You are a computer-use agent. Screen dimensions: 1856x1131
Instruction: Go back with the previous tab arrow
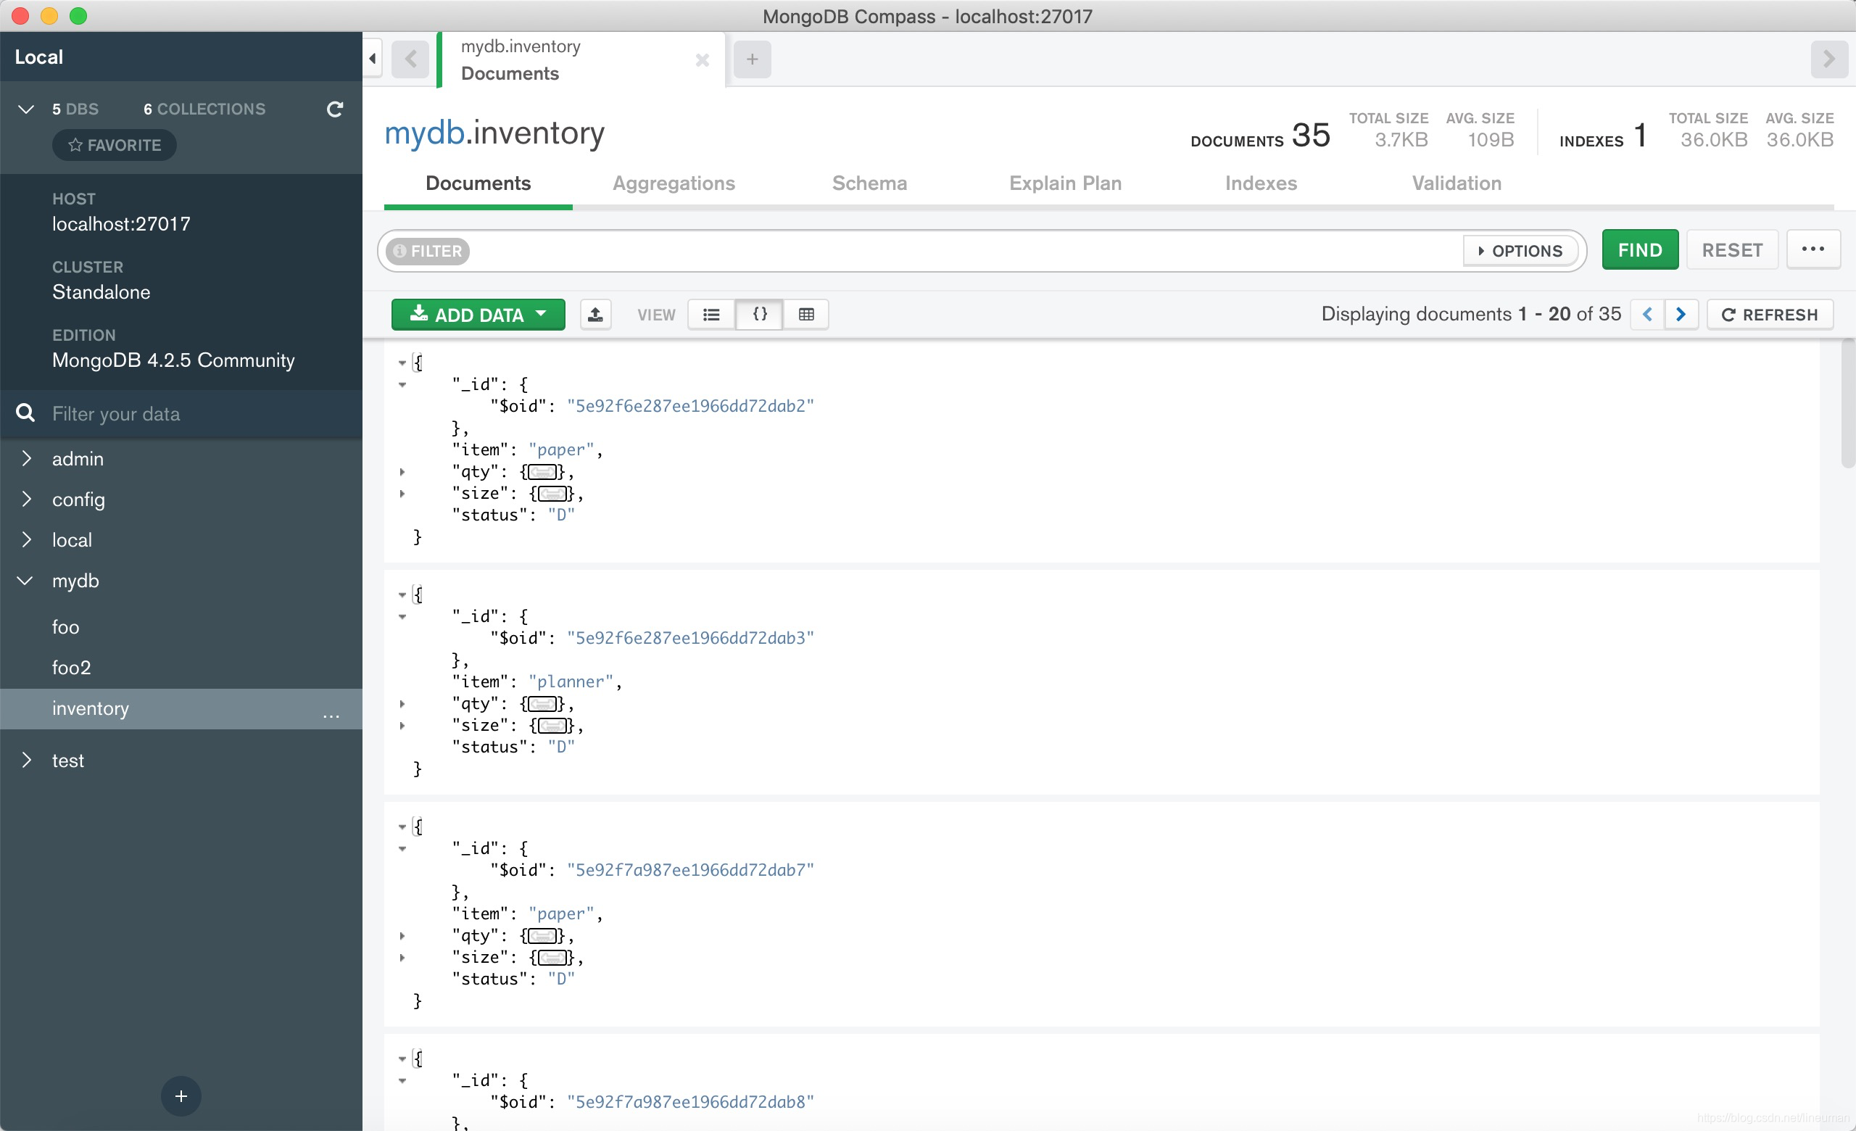point(410,59)
